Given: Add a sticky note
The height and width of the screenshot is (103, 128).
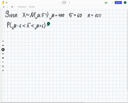Looking at the screenshot, I should pos(3,54).
